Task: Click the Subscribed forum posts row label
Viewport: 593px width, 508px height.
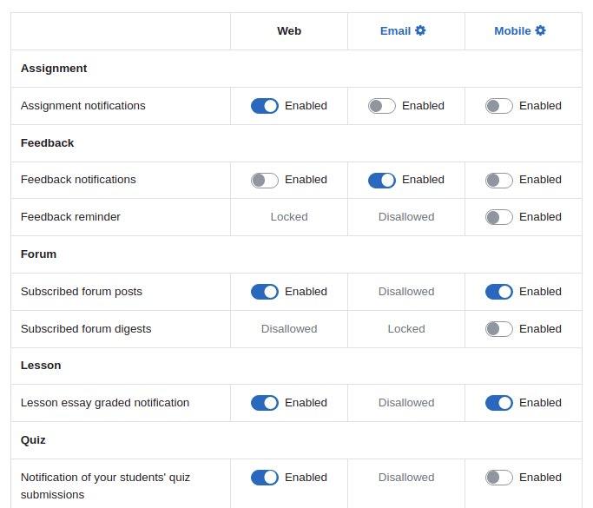Action: (82, 292)
